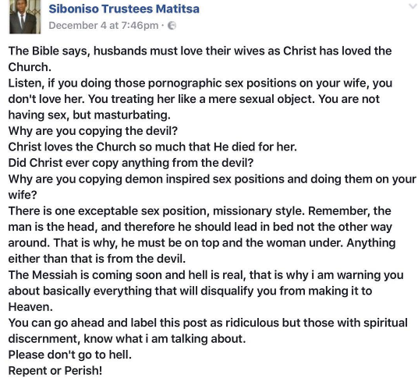This screenshot has height=378, width=418.
Task: Open the poster's profile picture thumbnail
Action: (25, 16)
